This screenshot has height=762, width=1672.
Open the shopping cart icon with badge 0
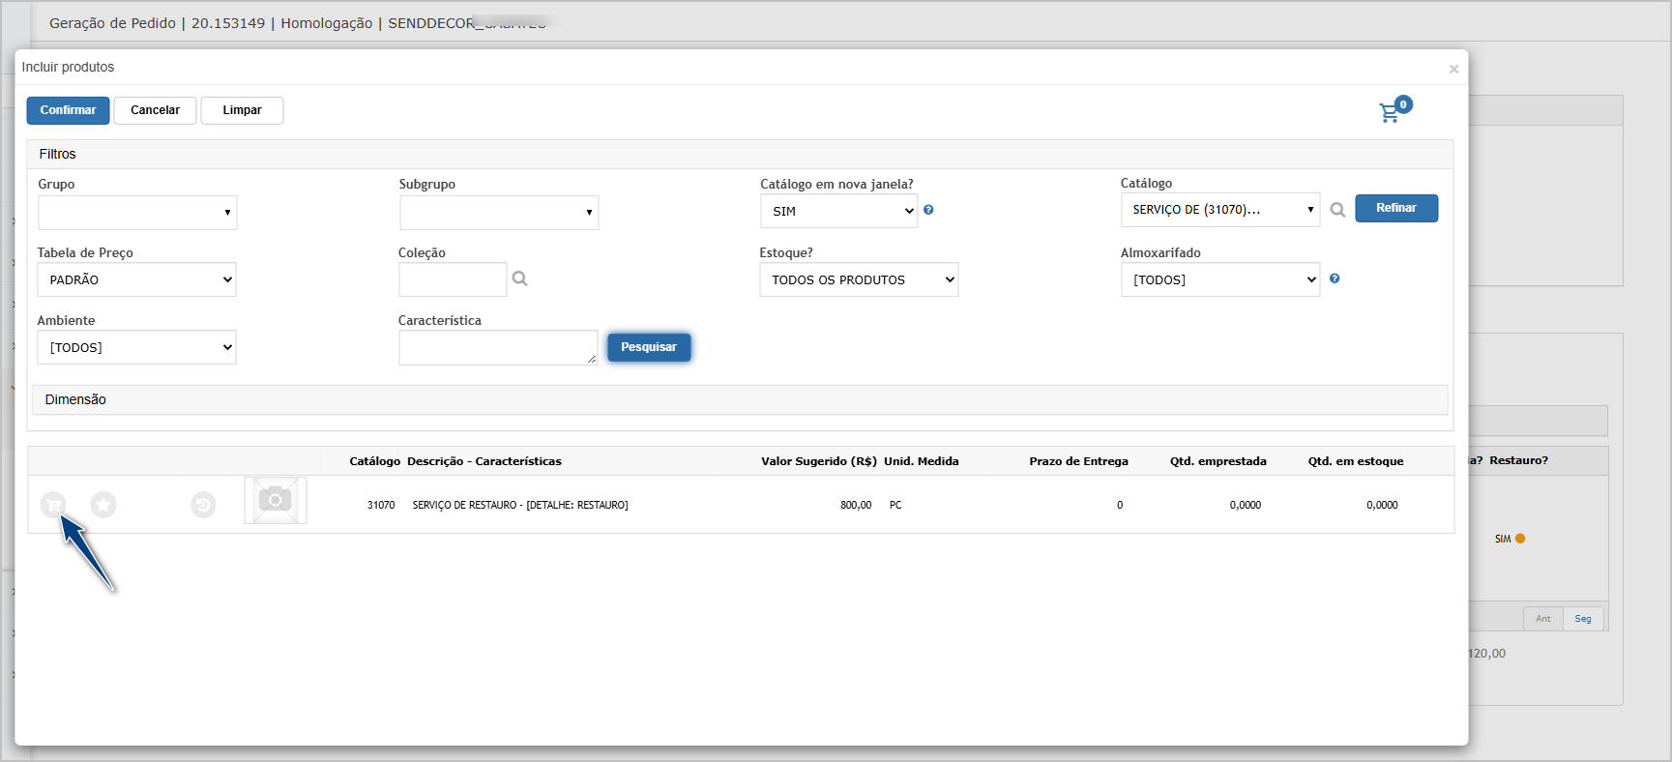tap(1393, 110)
